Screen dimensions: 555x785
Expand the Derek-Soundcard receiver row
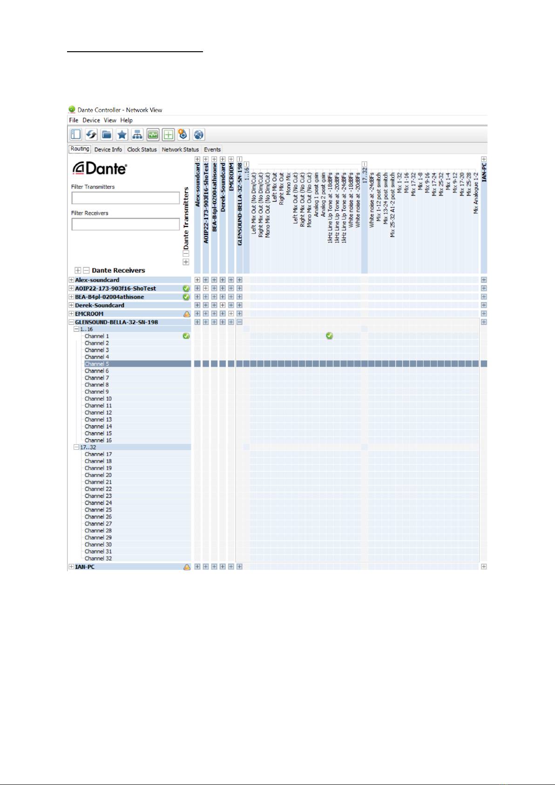tap(71, 305)
